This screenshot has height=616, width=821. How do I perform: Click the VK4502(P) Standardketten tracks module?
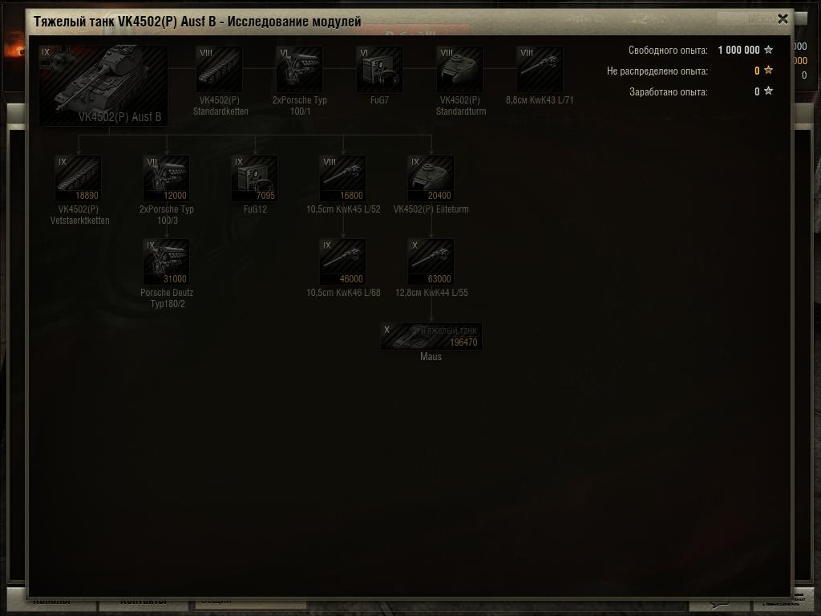pos(219,69)
